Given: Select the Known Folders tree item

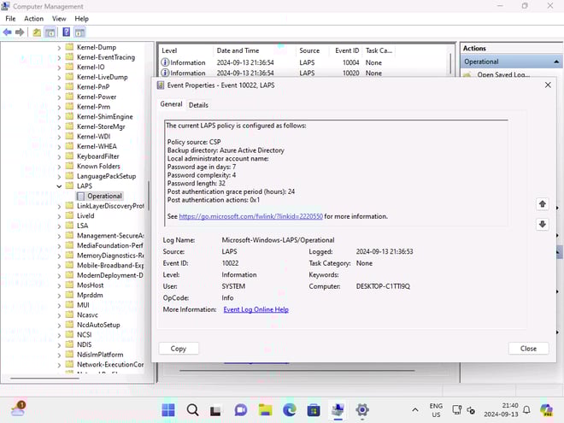Looking at the screenshot, I should [x=98, y=166].
